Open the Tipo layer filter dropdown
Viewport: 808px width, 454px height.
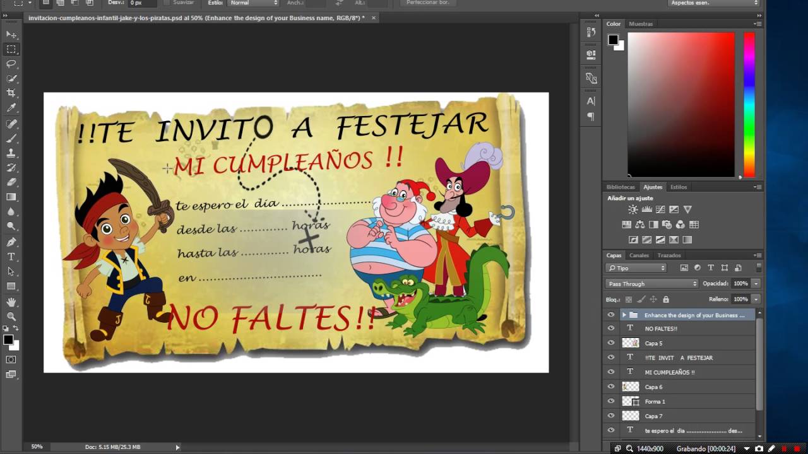(637, 268)
